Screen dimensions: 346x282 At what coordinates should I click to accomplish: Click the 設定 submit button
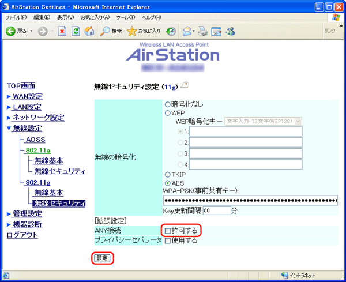click(x=102, y=258)
